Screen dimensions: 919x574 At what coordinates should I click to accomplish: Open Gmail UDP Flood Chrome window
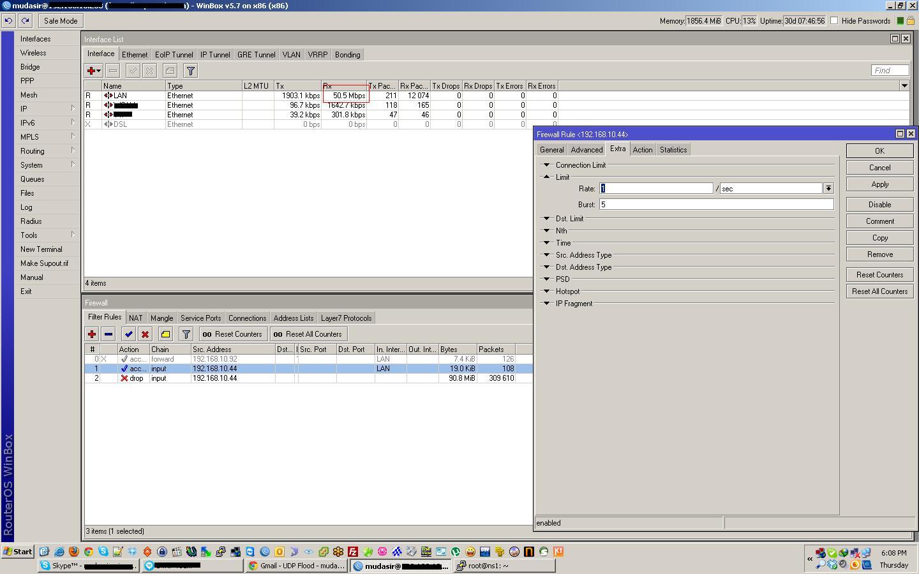pyautogui.click(x=297, y=566)
